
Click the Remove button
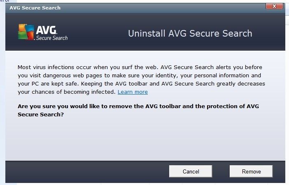click(251, 171)
